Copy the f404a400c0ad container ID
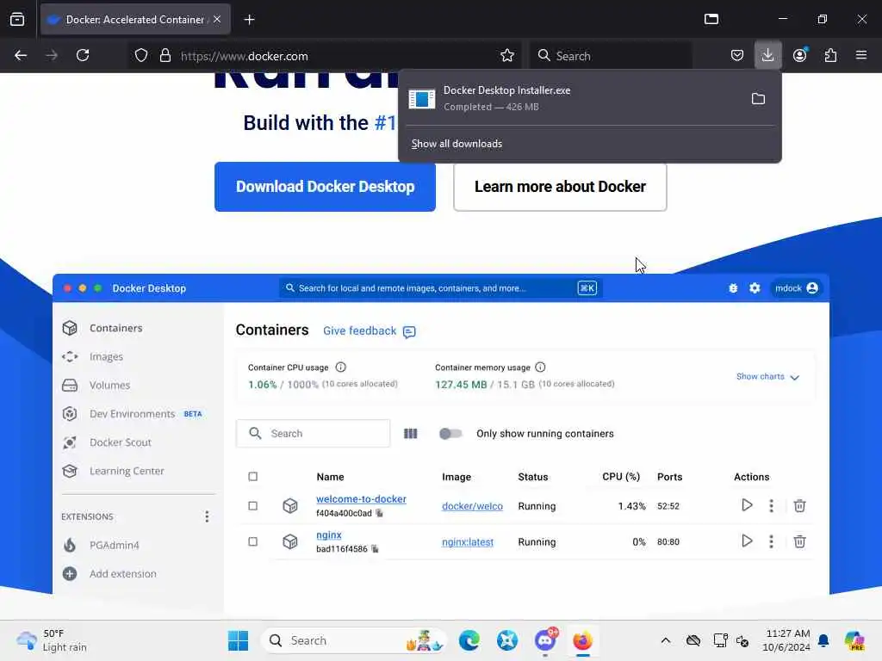The width and height of the screenshot is (882, 661). pos(379,513)
